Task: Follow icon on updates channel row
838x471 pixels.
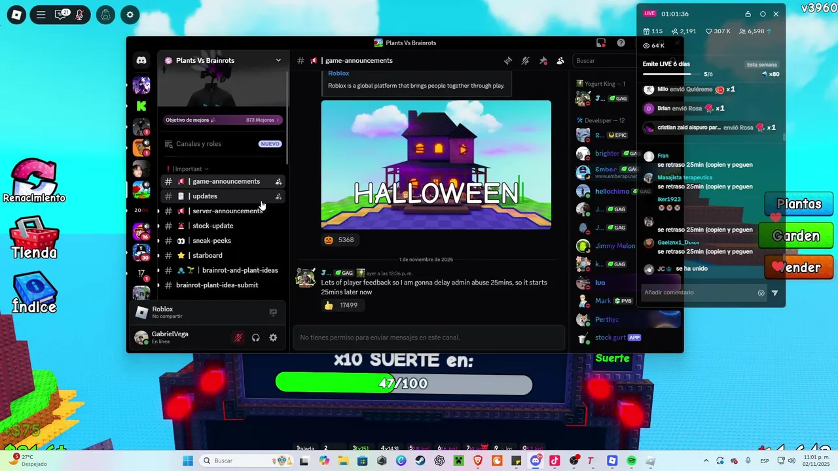Action: [x=278, y=196]
